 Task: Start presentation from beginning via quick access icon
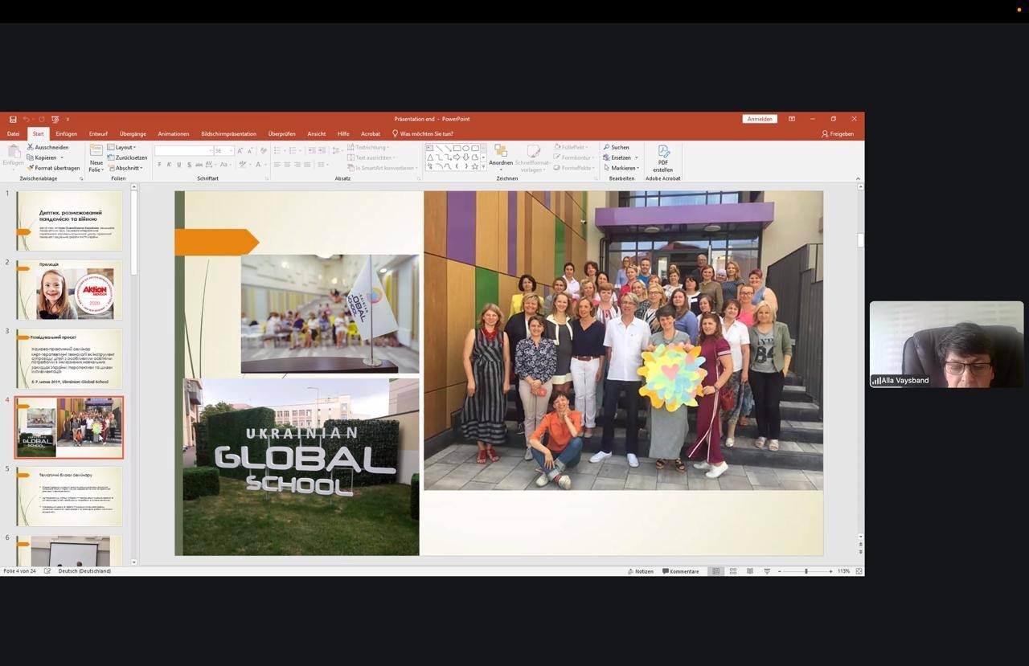click(55, 119)
